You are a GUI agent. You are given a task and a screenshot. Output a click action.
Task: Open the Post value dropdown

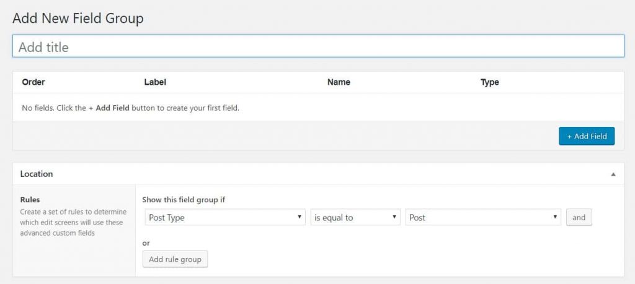[483, 218]
